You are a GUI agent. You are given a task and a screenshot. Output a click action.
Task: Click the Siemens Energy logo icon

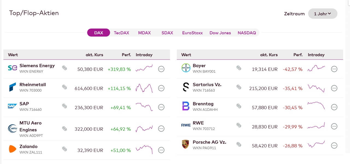pyautogui.click(x=13, y=68)
